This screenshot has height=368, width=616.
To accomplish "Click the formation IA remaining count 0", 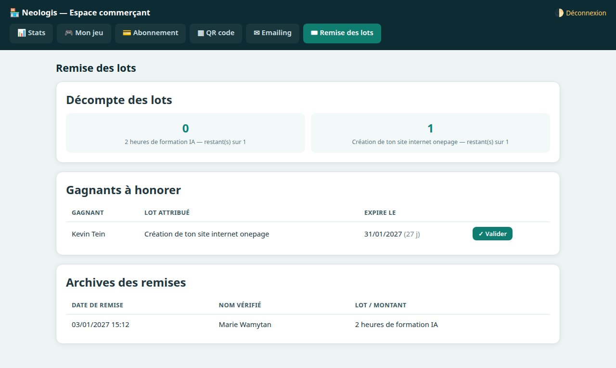I will [185, 128].
